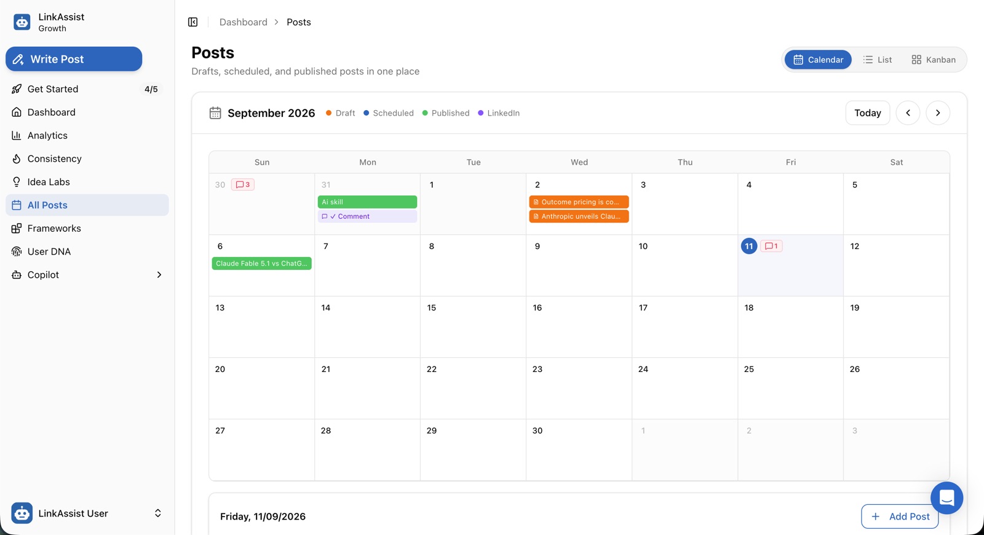
Task: Open the LinkAssist User account switcher
Action: [x=87, y=513]
